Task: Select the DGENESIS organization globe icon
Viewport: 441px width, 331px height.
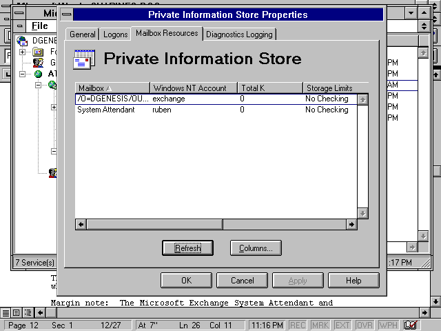Action: pyautogui.click(x=22, y=41)
